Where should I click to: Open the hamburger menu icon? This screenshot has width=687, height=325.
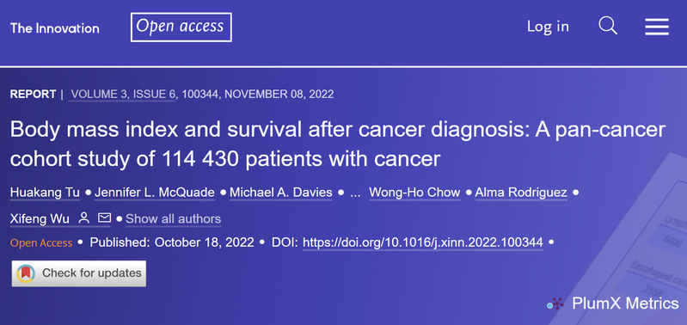pyautogui.click(x=657, y=27)
